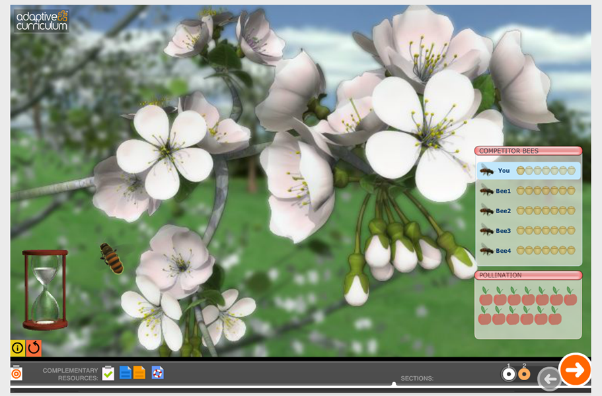Screen dimensions: 602x396
Task: Click the hourglass timer
Action: click(45, 289)
